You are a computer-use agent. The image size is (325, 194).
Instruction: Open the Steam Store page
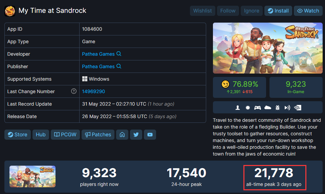point(18,135)
